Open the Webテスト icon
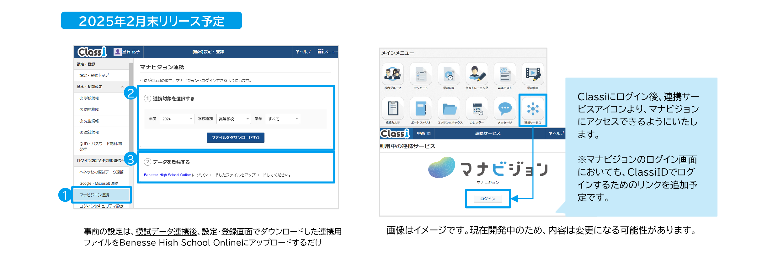The width and height of the screenshot is (778, 257). point(505,74)
